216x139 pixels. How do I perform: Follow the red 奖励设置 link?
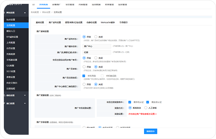[142, 114]
